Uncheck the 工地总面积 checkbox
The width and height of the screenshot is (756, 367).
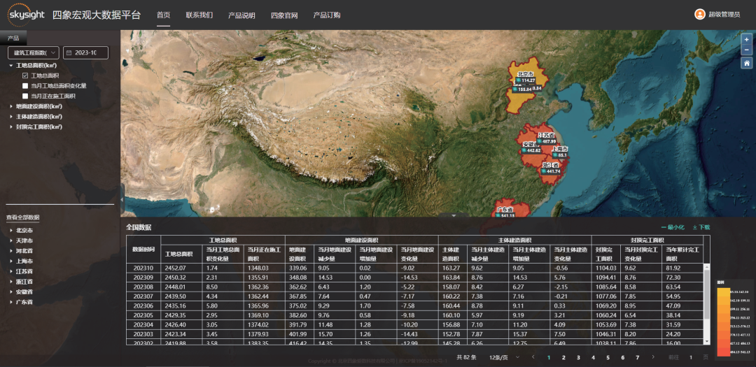[26, 75]
